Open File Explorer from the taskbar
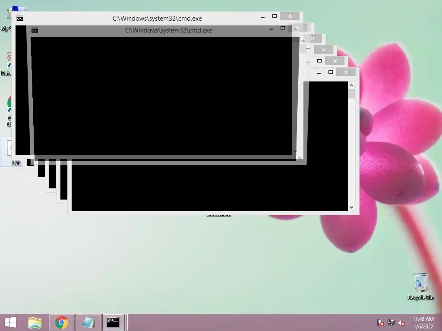This screenshot has width=442, height=331. (x=35, y=322)
